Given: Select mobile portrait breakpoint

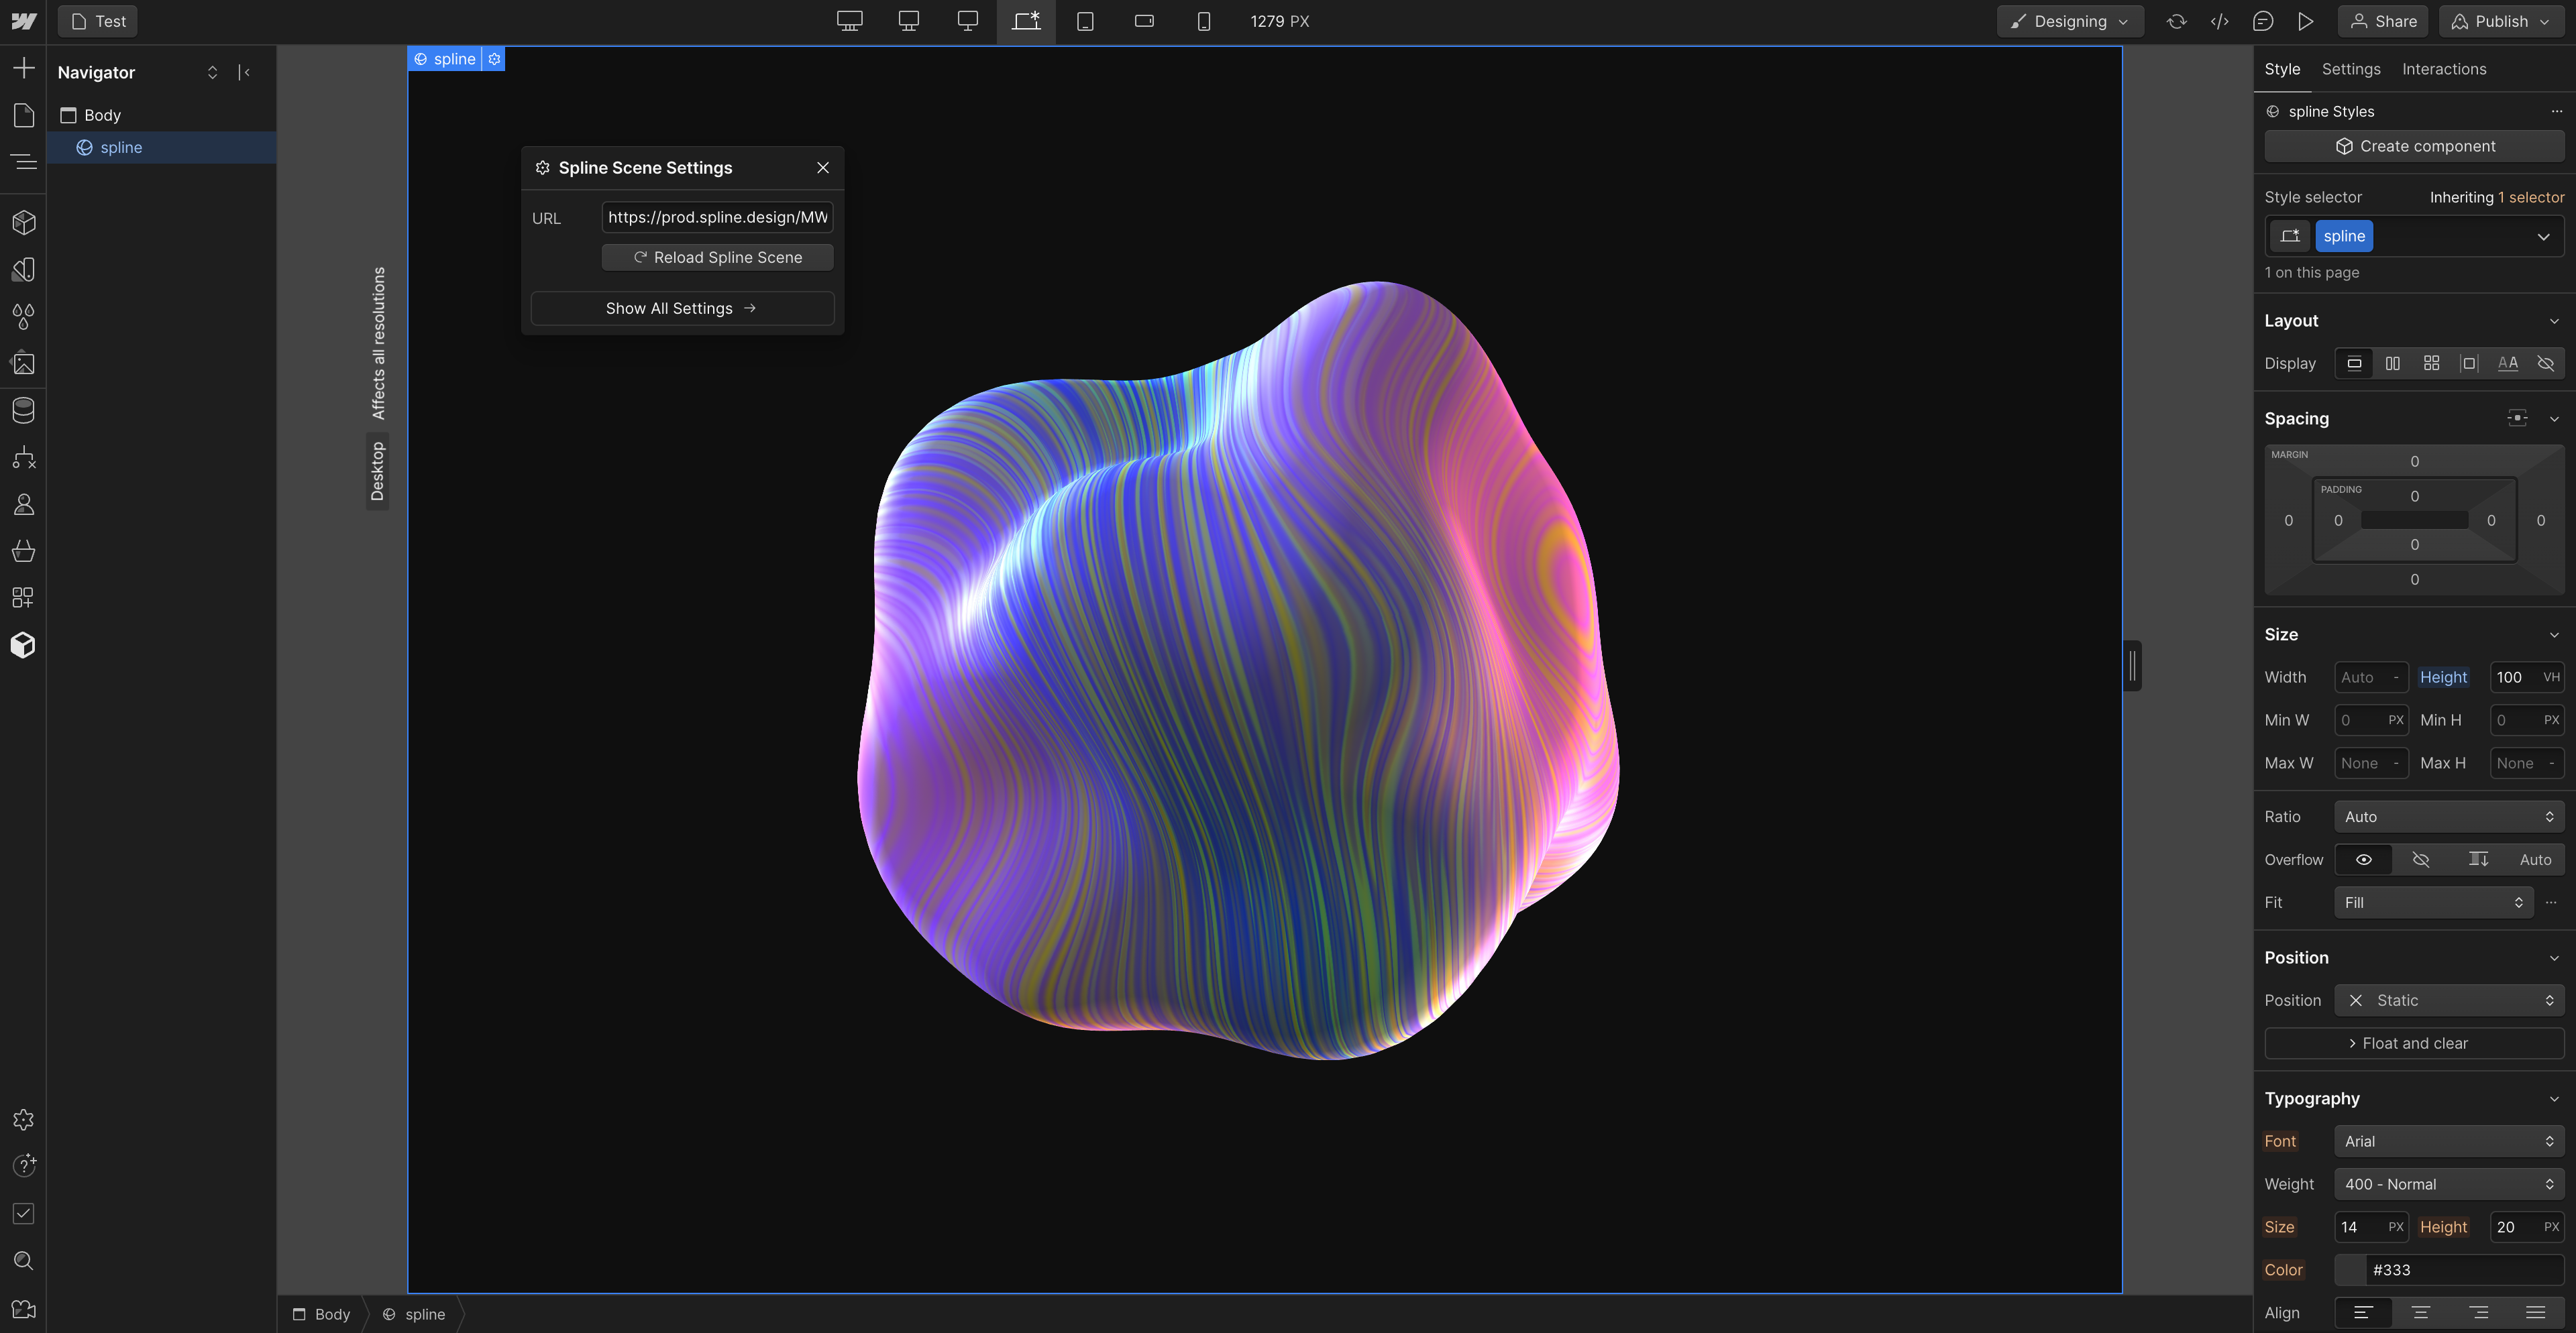Looking at the screenshot, I should click(1203, 21).
